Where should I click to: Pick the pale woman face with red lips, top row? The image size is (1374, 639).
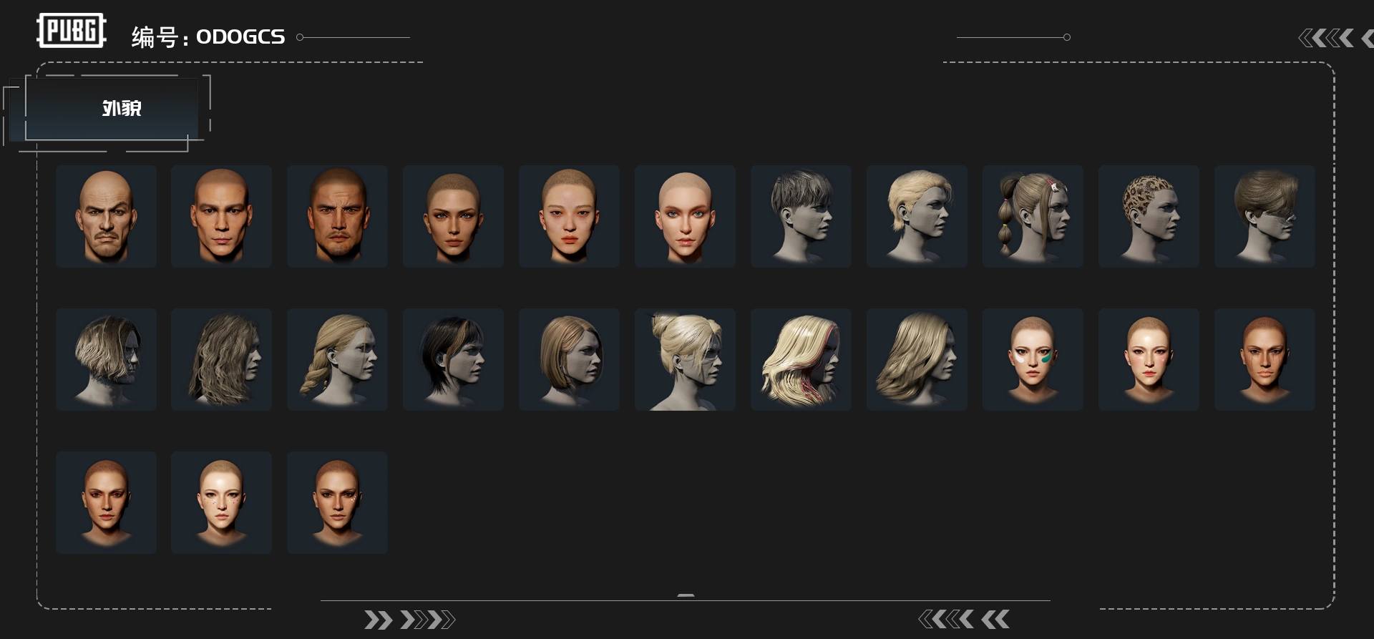click(569, 216)
